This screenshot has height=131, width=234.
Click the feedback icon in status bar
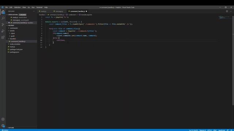click(x=227, y=130)
